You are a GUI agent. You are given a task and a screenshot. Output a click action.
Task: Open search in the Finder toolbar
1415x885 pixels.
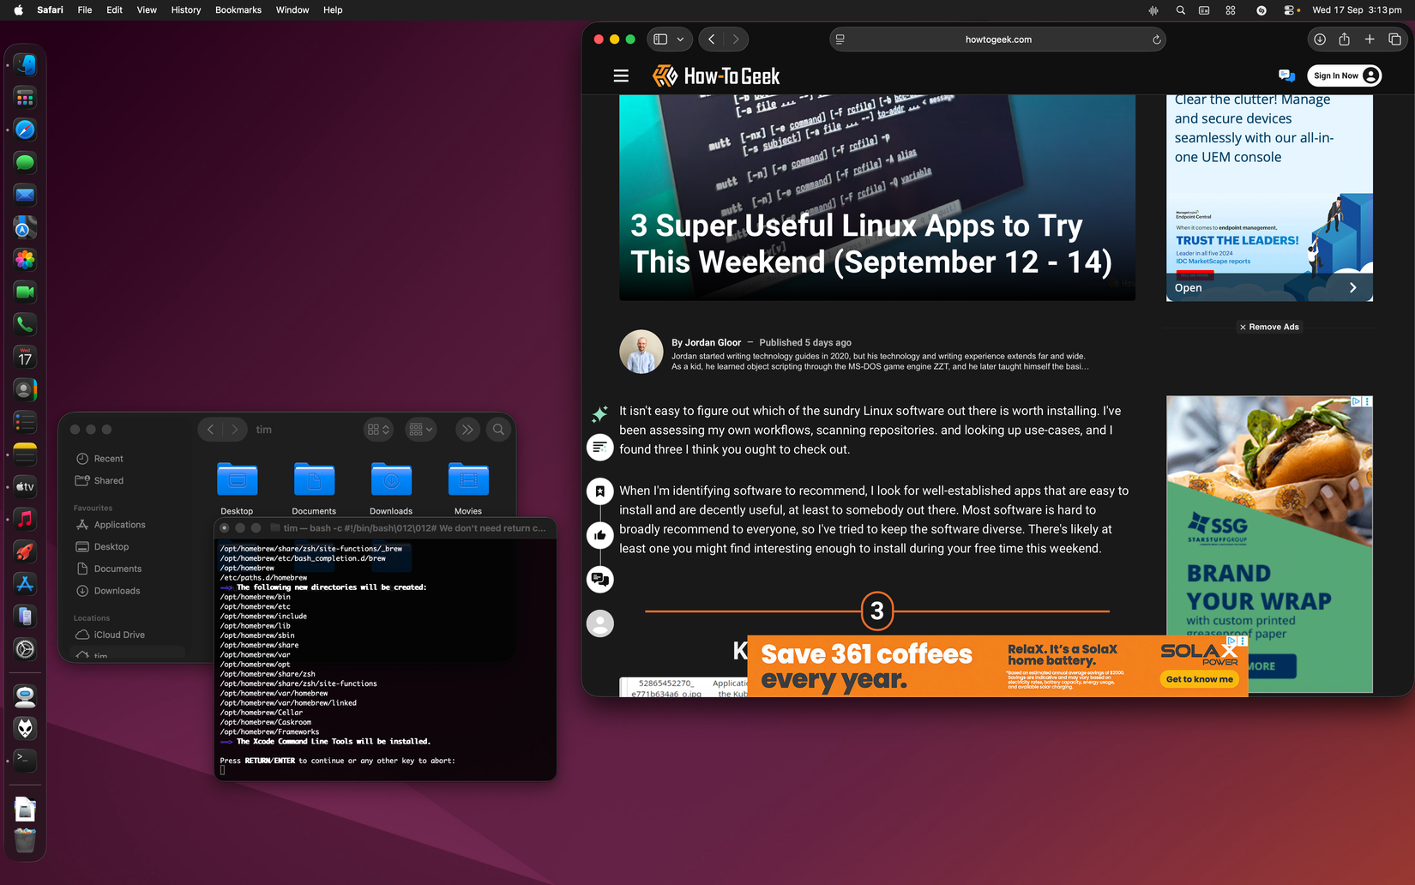[x=498, y=429]
